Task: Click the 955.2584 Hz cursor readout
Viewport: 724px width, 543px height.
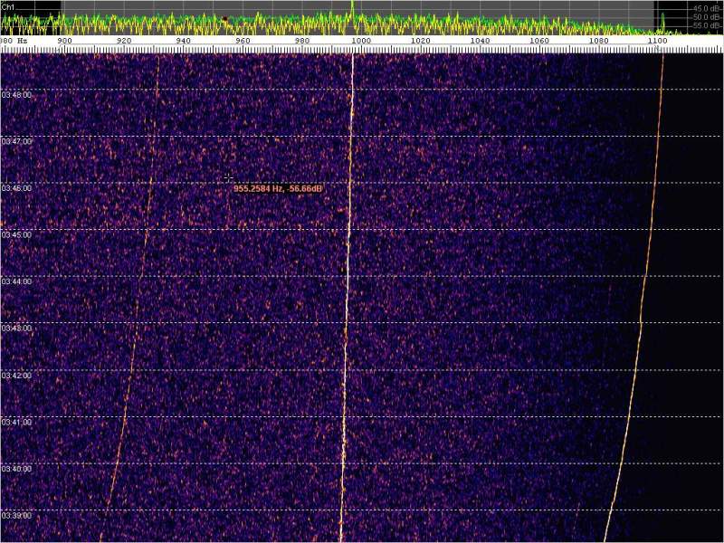Action: [279, 188]
